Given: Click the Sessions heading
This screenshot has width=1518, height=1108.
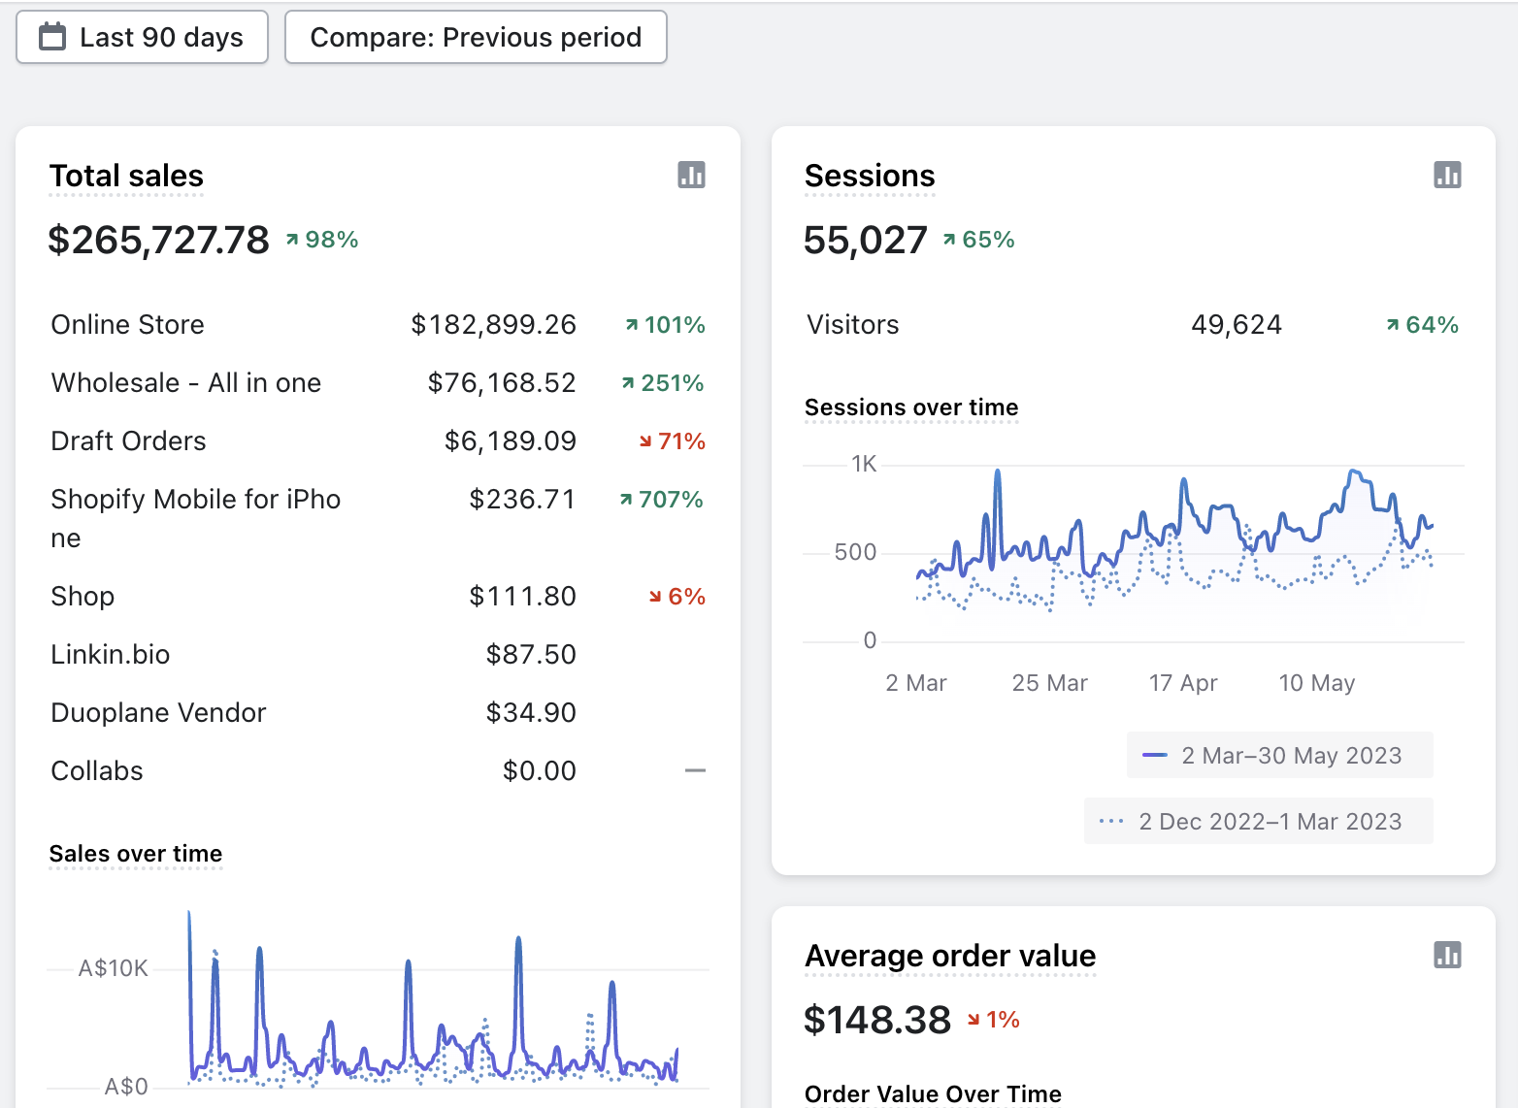Looking at the screenshot, I should tap(869, 177).
